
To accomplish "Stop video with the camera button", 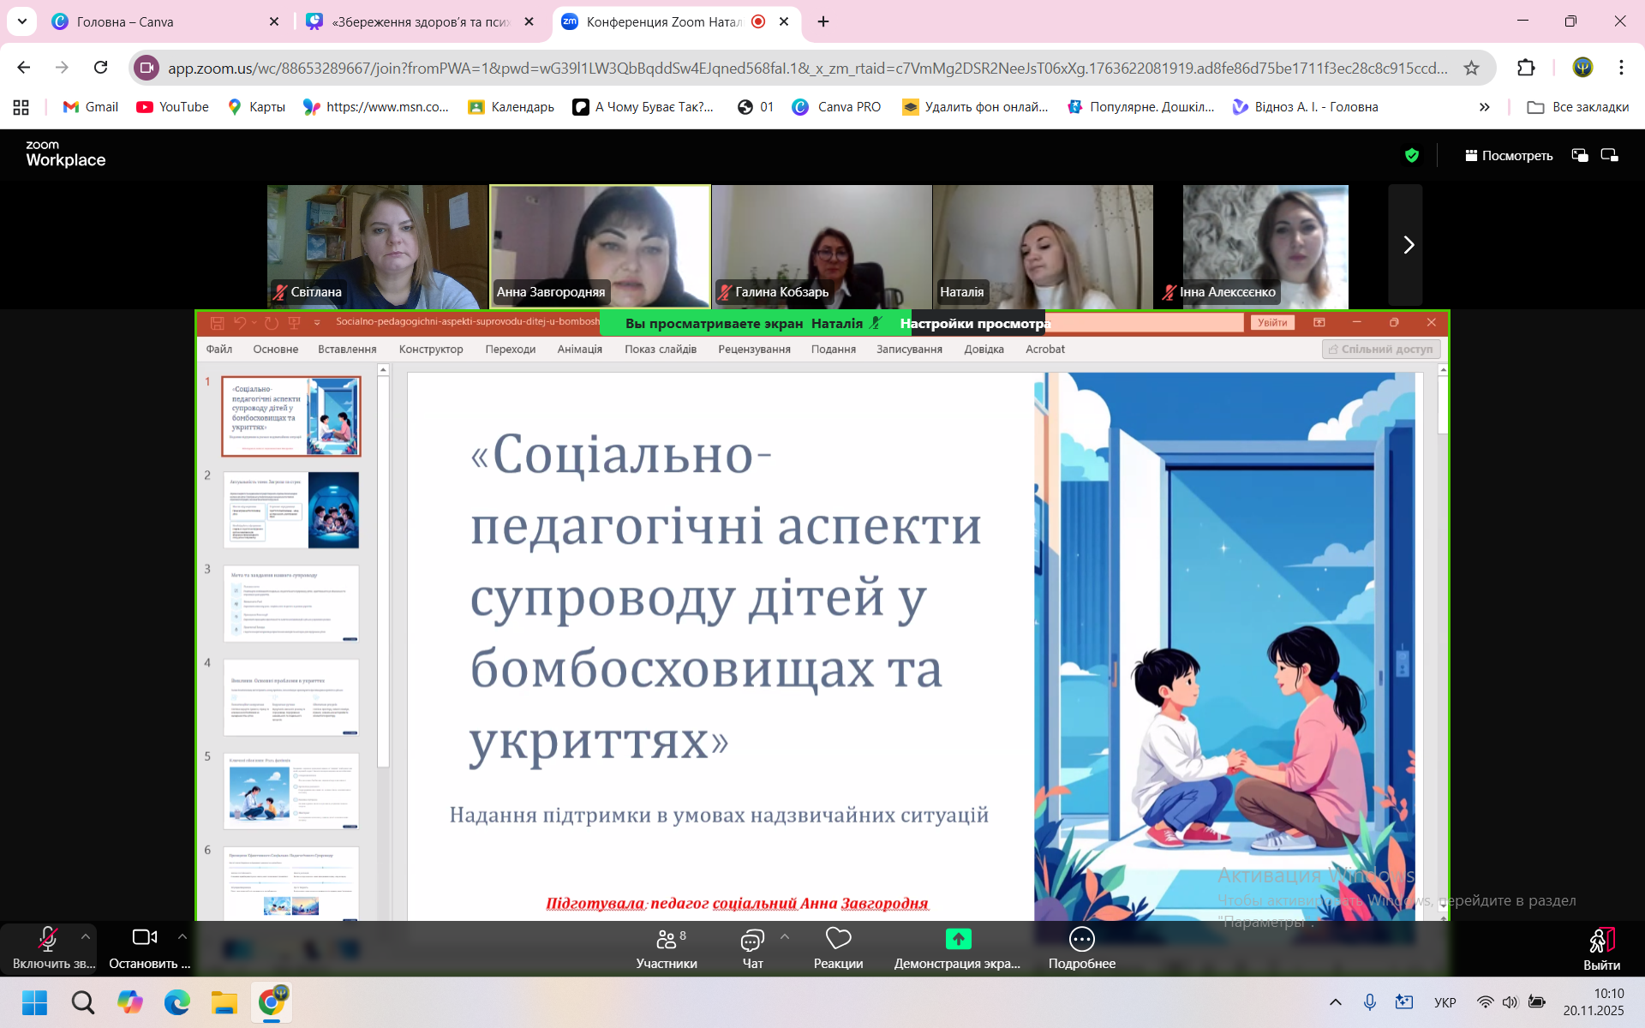I will 144,948.
